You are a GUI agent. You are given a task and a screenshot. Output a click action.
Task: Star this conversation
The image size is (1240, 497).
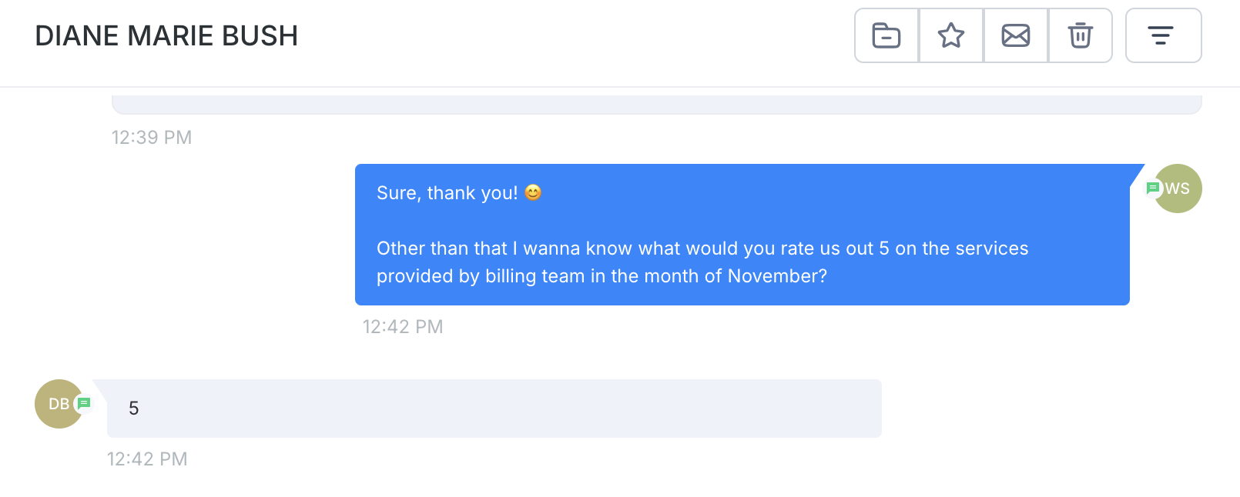pyautogui.click(x=951, y=35)
